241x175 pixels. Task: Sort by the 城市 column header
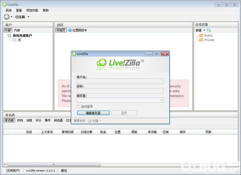click(183, 132)
